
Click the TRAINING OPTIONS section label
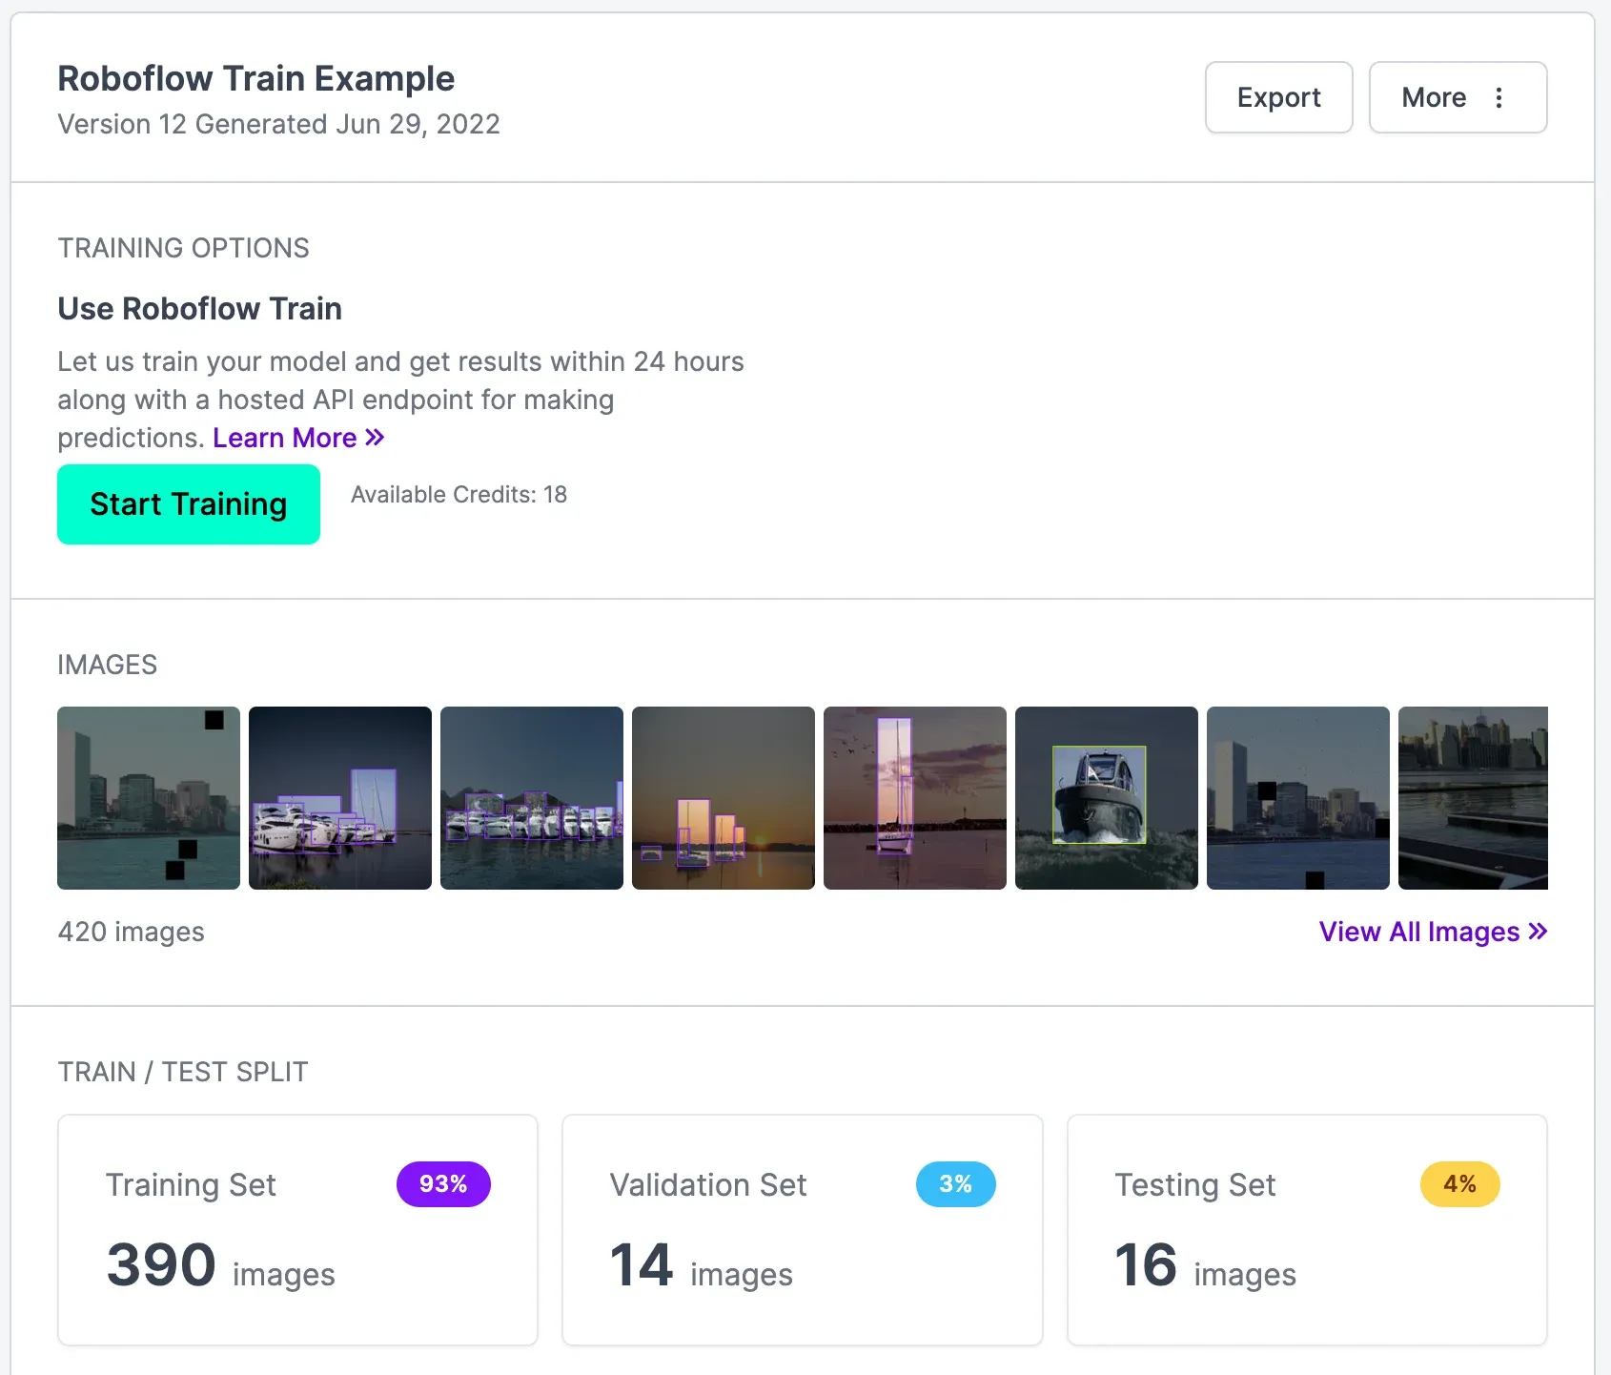(183, 248)
